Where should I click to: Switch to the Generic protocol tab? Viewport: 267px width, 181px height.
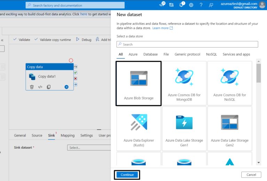pyautogui.click(x=187, y=54)
